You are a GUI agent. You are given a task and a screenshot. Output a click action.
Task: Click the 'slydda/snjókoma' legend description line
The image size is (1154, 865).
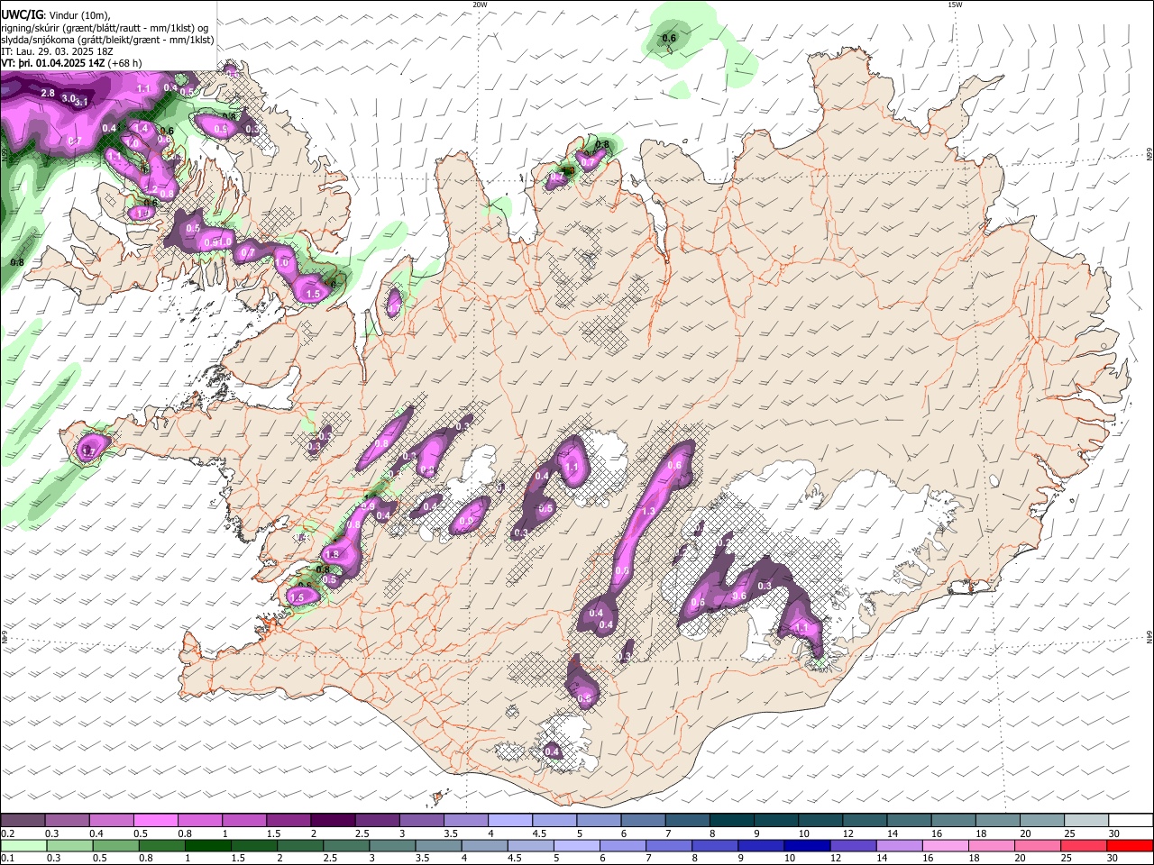107,40
